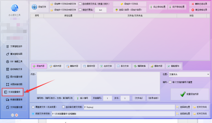
Task: Toggle 自动备份原文件到 checkbox
Action: click(63, 107)
